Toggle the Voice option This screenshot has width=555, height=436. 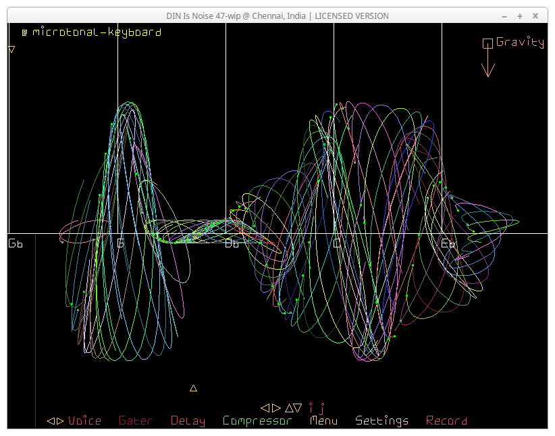[84, 421]
